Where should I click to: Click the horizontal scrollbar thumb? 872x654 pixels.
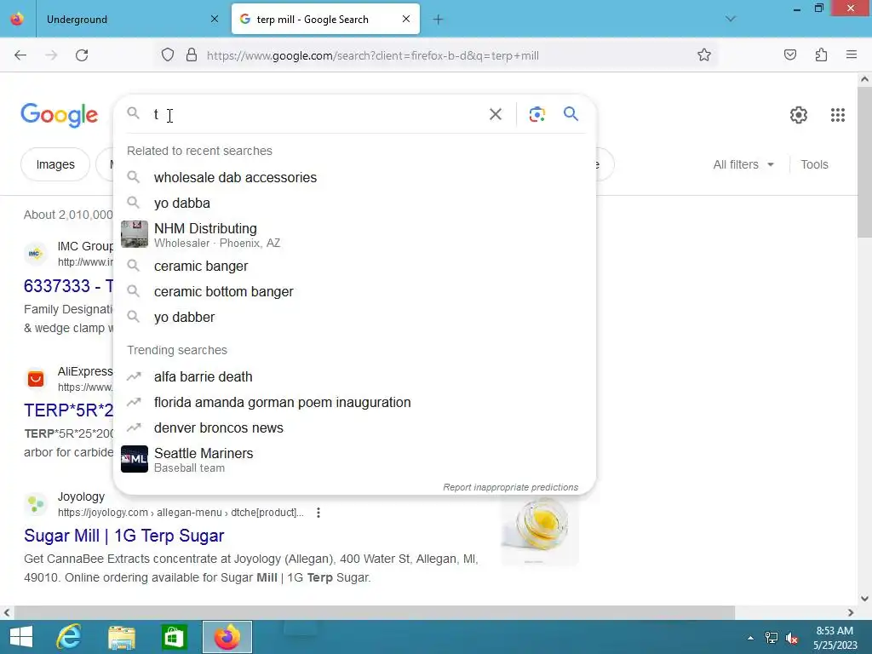[x=375, y=612]
